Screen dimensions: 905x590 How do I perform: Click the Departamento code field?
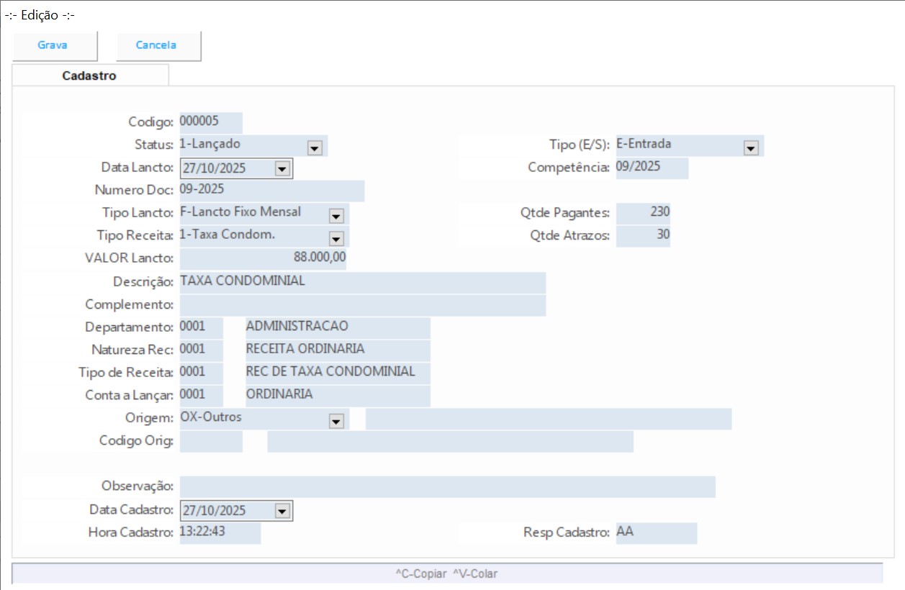(x=201, y=328)
